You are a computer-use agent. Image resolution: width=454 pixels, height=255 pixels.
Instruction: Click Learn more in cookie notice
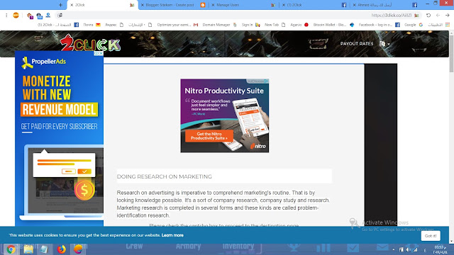(x=172, y=235)
